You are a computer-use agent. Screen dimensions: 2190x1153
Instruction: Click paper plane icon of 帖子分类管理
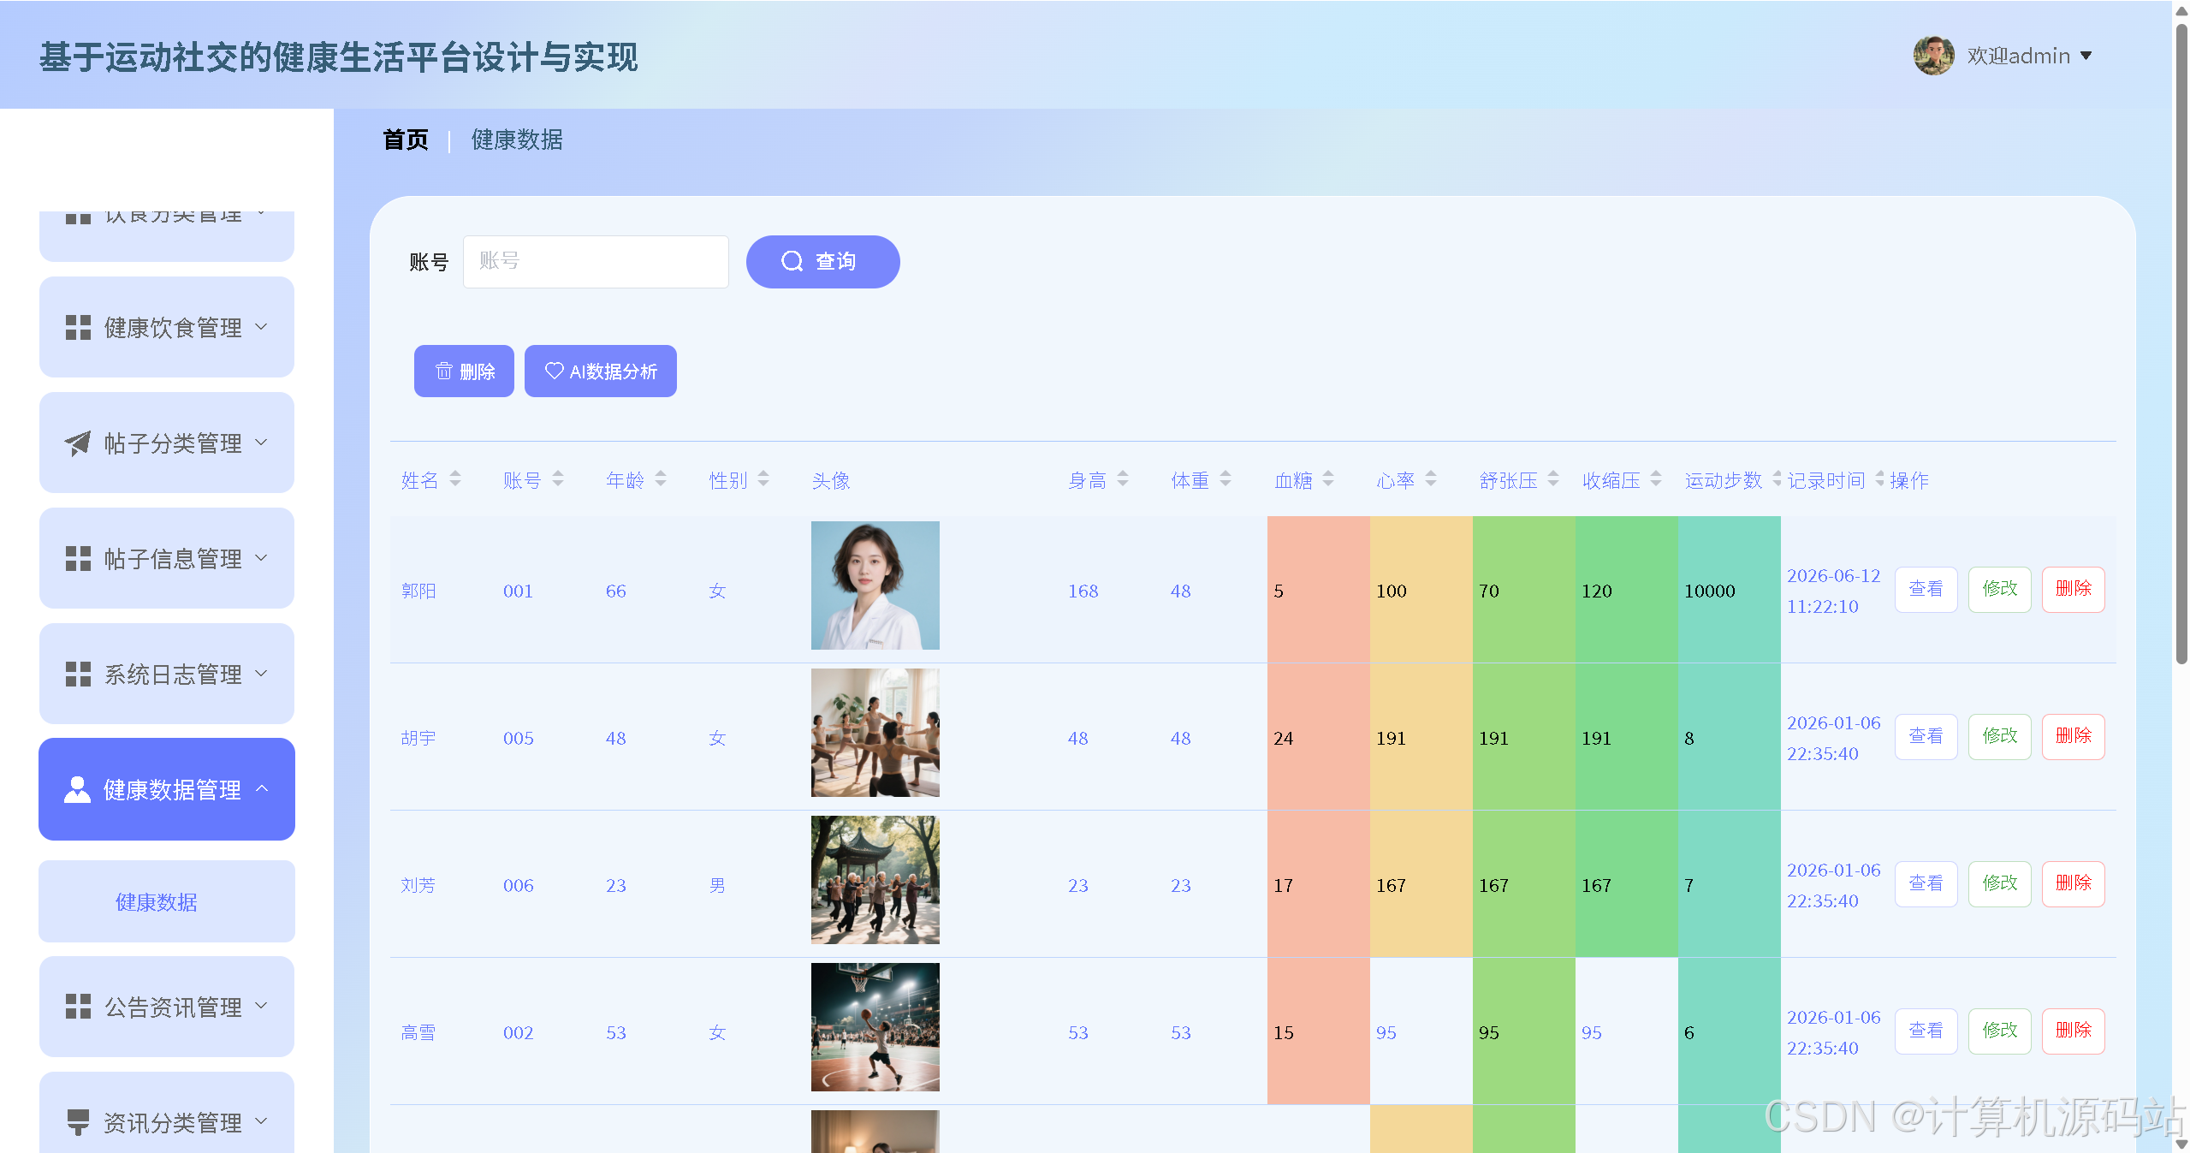click(78, 443)
